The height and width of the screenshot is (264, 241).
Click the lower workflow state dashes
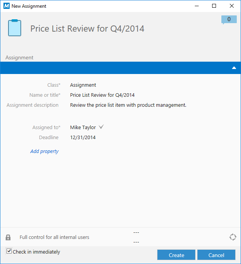tap(136, 242)
